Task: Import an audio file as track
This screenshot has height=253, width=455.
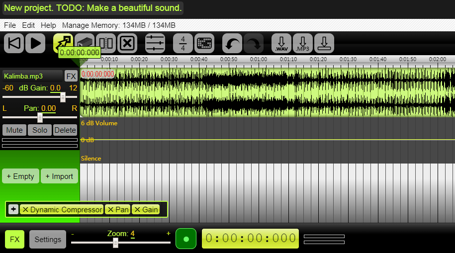Action: point(60,176)
